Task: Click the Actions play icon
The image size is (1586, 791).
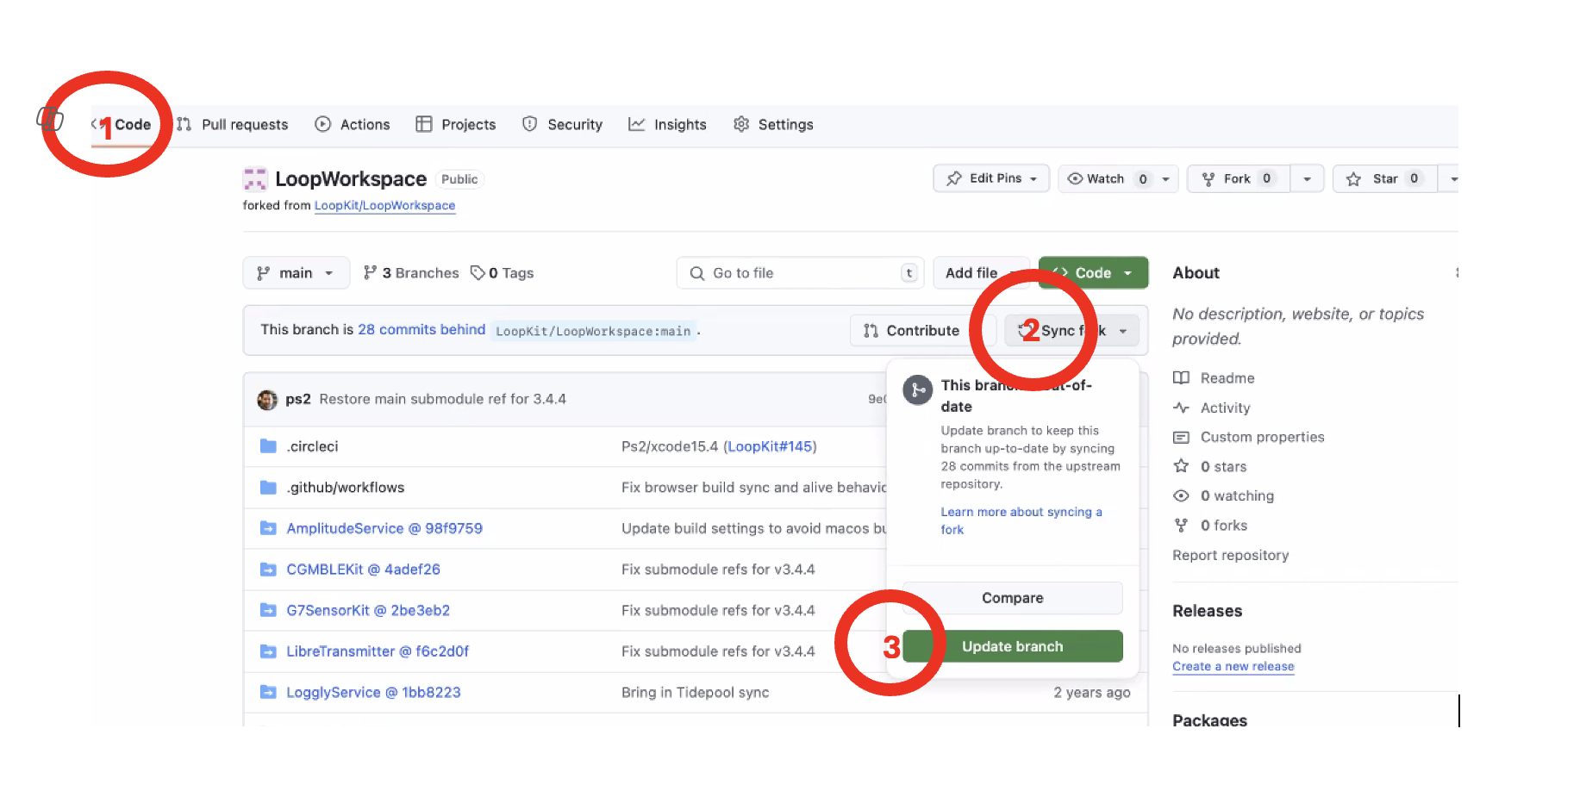Action: click(322, 124)
